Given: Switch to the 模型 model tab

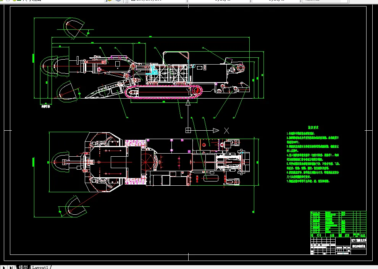Looking at the screenshot, I should [x=23, y=267].
